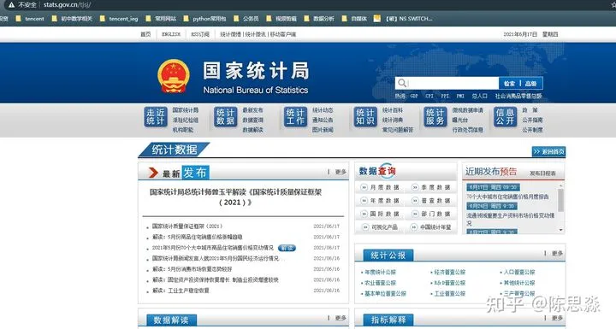Viewport: 616px width, 329px height.
Task: Click the 解读 badge beside 70城 news
Action: pyautogui.click(x=287, y=248)
